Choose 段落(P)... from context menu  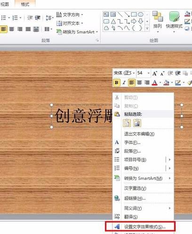point(143,151)
